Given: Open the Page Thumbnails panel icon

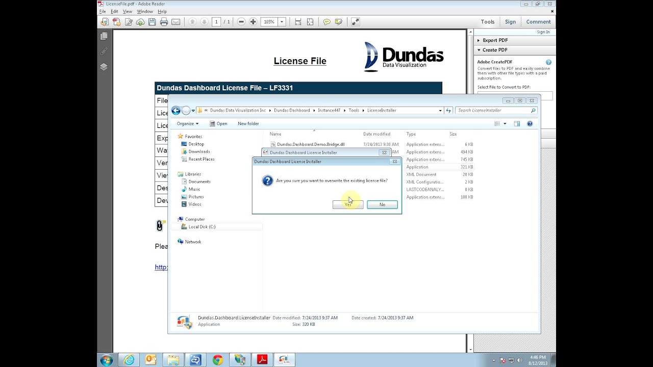Looking at the screenshot, I should coord(104,36).
